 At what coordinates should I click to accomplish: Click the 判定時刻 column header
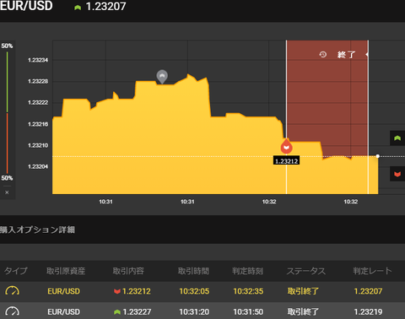pyautogui.click(x=247, y=271)
